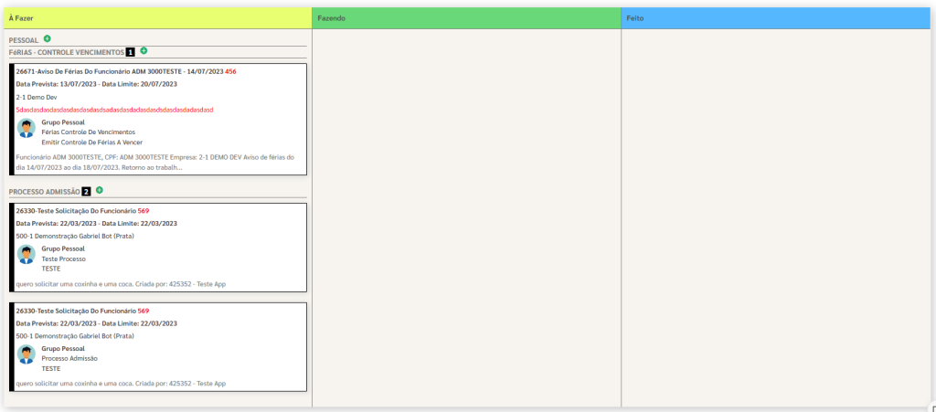This screenshot has width=936, height=412.
Task: Click the coxinha description in the Teste Processo card
Action: (x=121, y=284)
